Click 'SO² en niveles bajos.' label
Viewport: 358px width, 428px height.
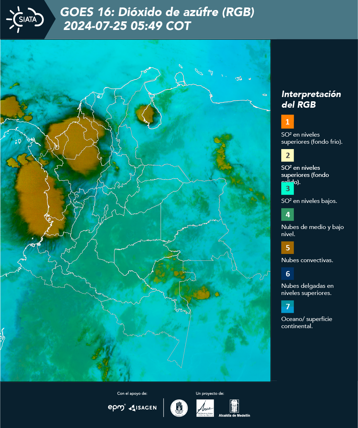[309, 201]
